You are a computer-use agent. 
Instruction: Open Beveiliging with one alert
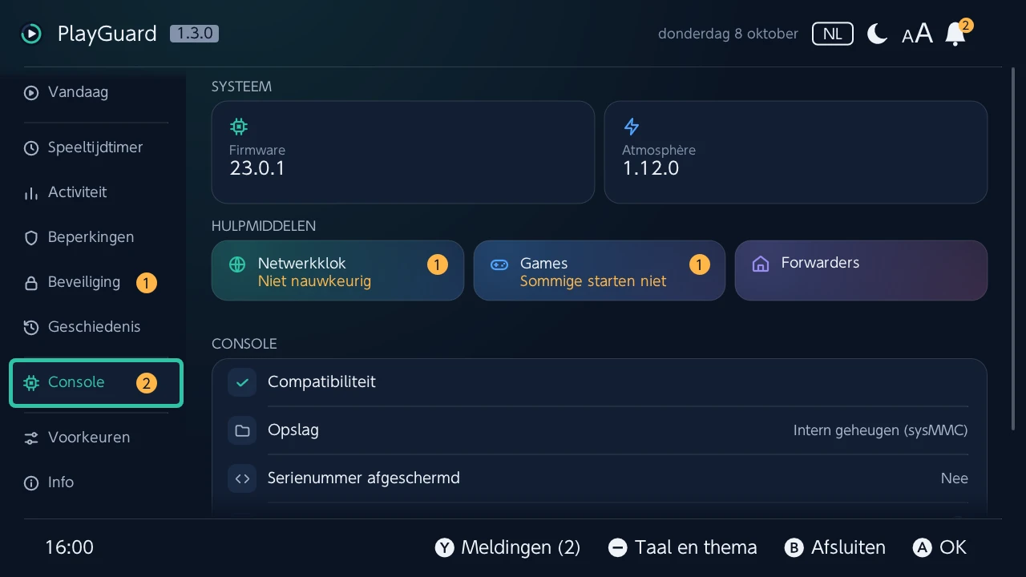[x=96, y=282]
